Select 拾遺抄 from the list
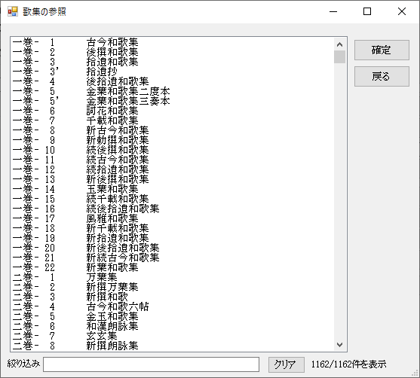Viewport: 420px width, 378px height. coord(173,72)
